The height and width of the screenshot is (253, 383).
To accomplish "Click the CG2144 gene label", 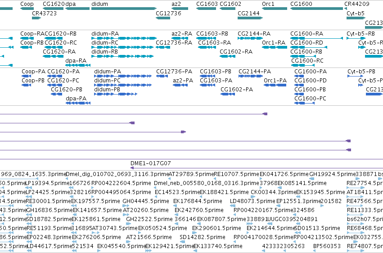I will (248, 14).
